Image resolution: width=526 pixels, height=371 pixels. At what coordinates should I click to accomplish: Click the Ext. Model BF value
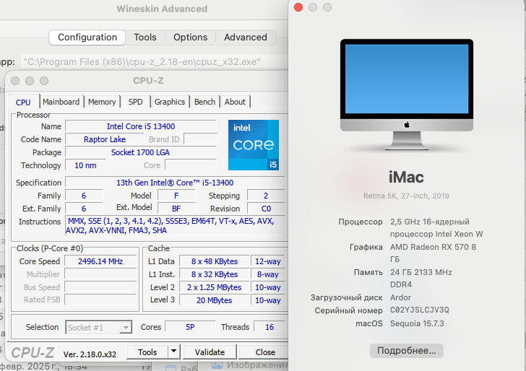coord(176,209)
